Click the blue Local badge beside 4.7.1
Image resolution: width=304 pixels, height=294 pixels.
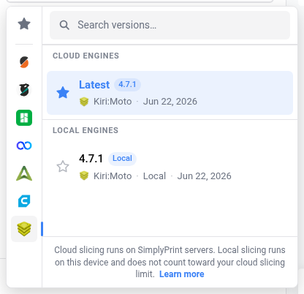click(x=122, y=159)
